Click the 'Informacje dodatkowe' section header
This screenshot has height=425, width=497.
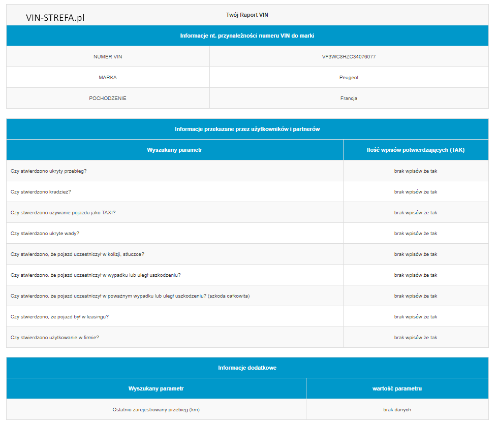pyautogui.click(x=247, y=368)
